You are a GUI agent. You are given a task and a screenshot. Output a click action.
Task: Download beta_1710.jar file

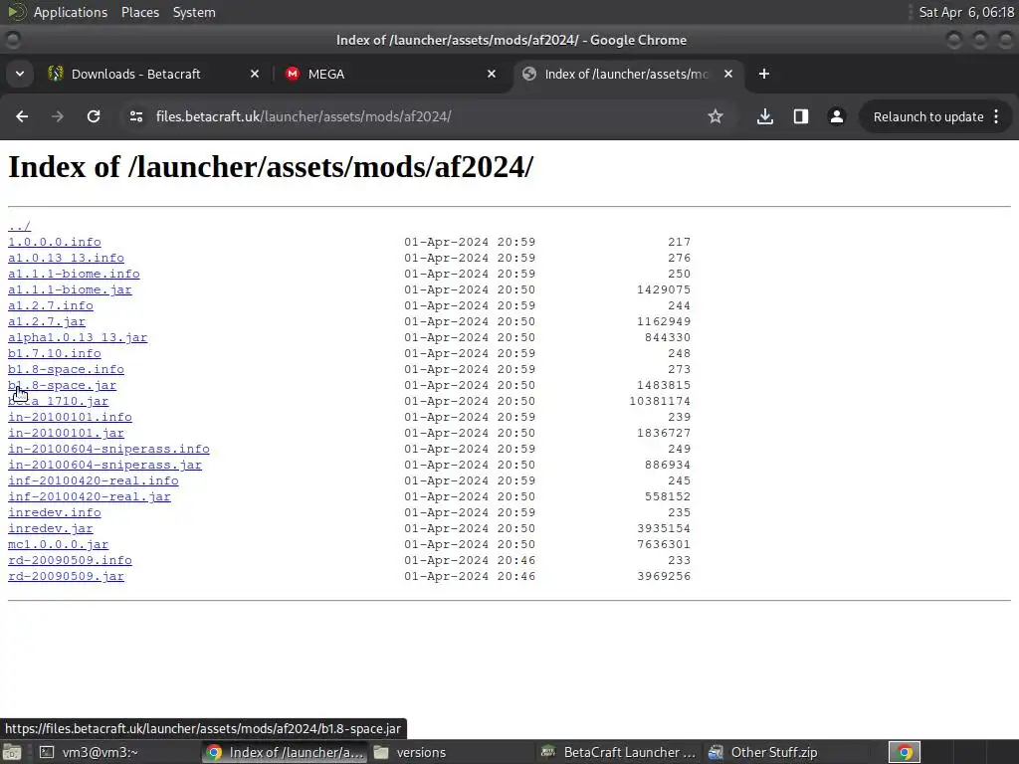point(59,401)
